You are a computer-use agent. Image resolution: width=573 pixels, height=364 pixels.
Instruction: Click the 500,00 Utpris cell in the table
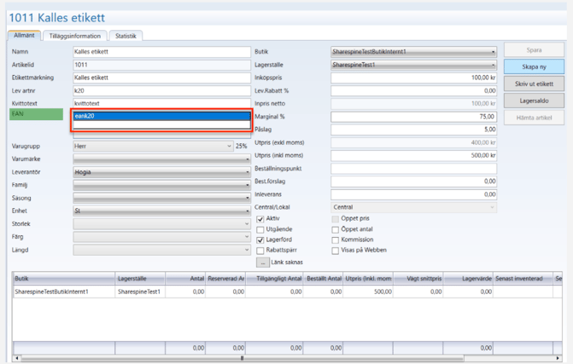point(368,292)
